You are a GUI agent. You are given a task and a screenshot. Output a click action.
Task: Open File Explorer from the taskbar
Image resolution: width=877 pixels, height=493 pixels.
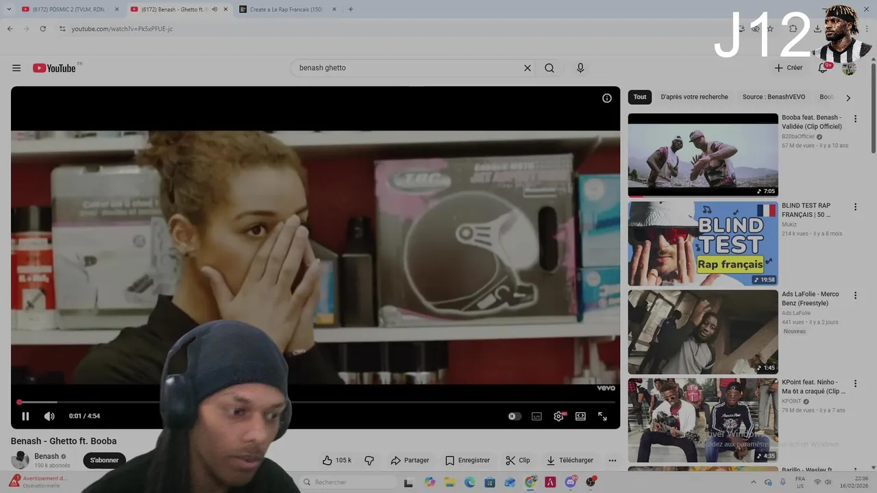(x=450, y=482)
